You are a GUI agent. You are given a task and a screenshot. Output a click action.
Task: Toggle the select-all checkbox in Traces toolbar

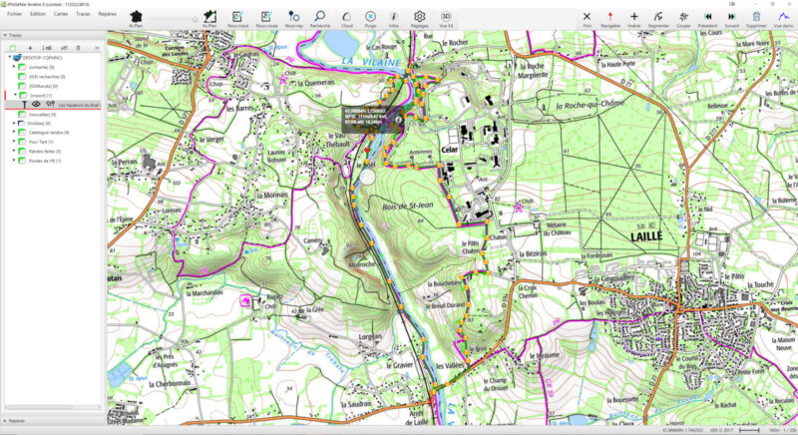13,47
